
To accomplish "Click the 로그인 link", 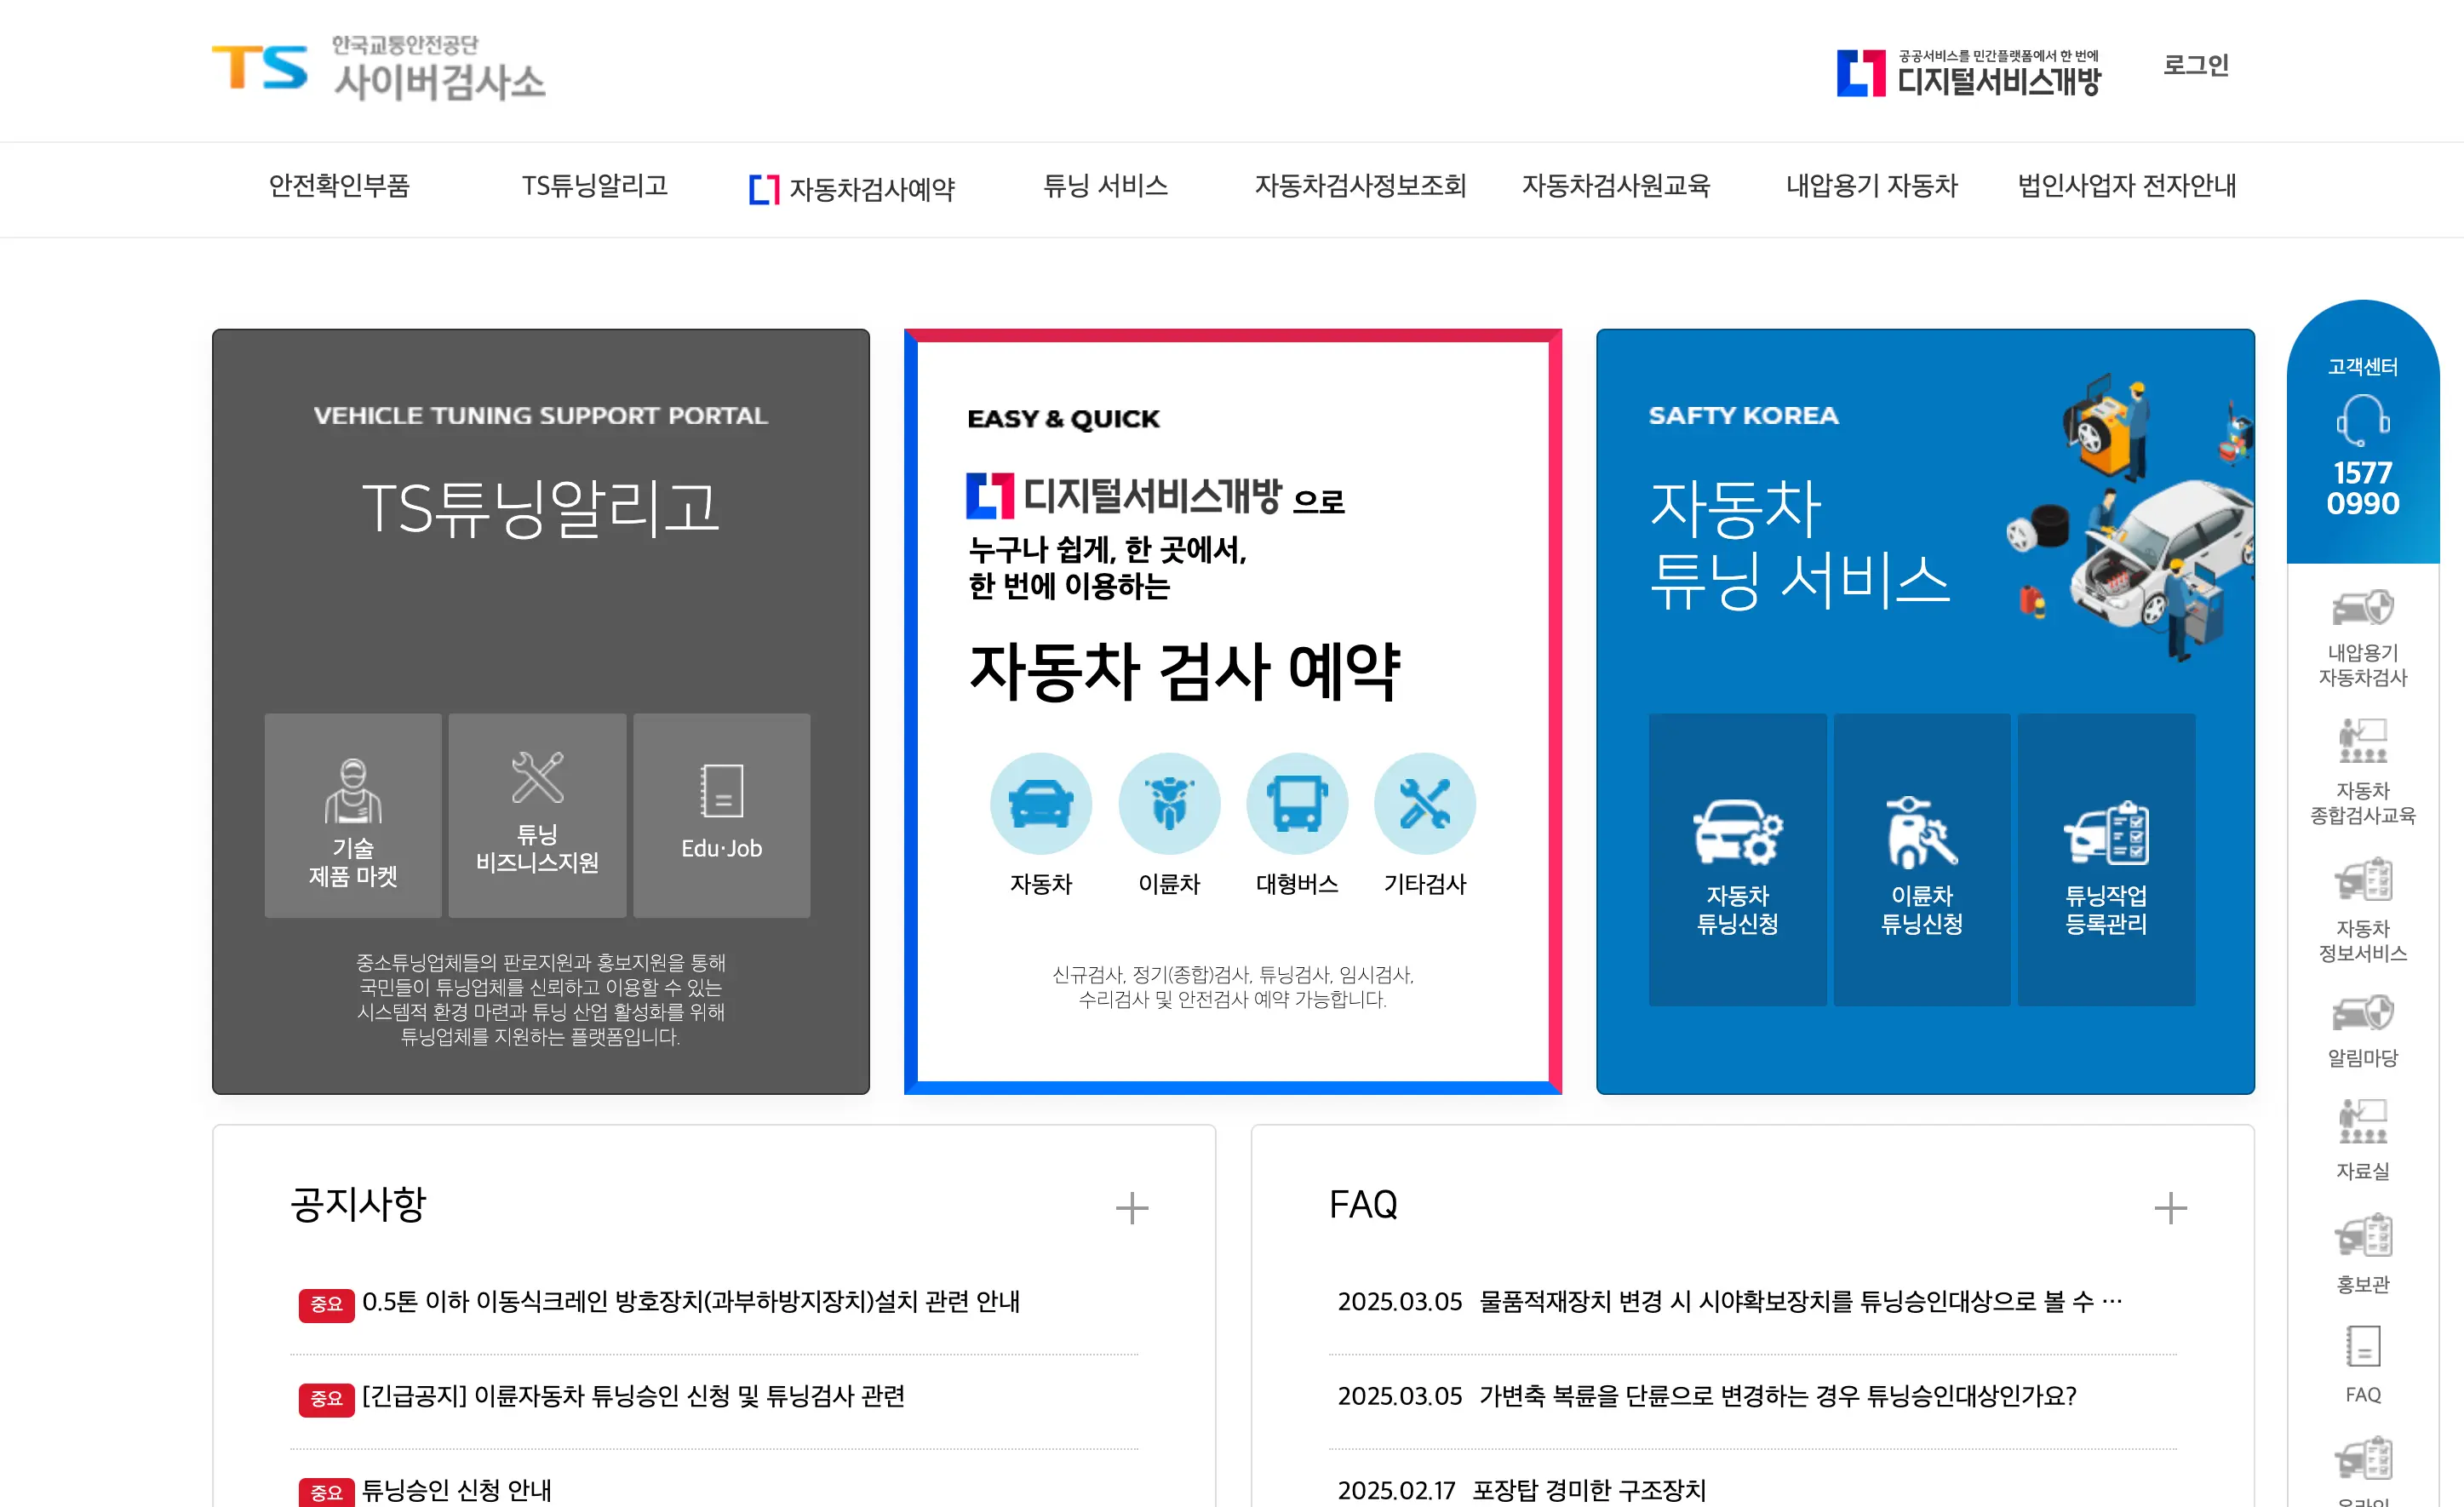I will click(2195, 66).
